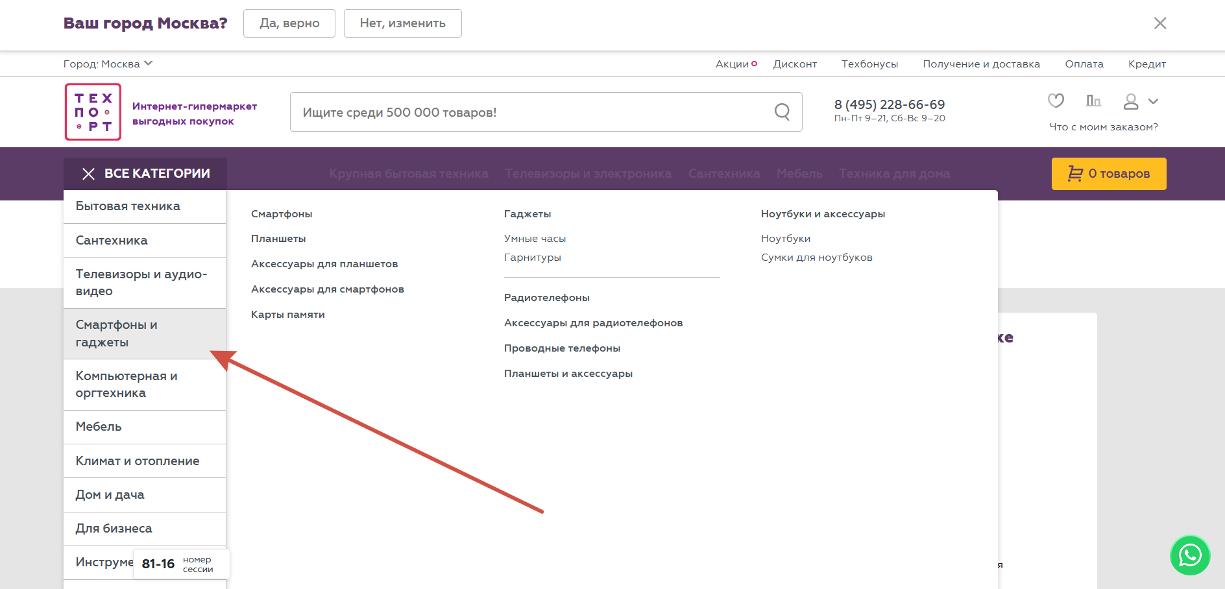Click the search magnifier icon

(x=782, y=112)
